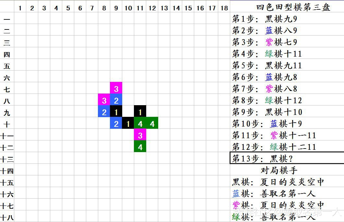Viewport: 344px width, 222px height.
Task: Select the line 第6步：蓝棋九8
Action: (265, 77)
